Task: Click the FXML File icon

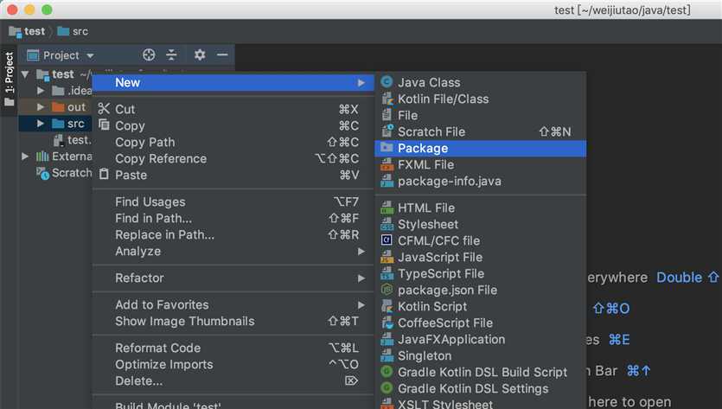Action: 387,164
